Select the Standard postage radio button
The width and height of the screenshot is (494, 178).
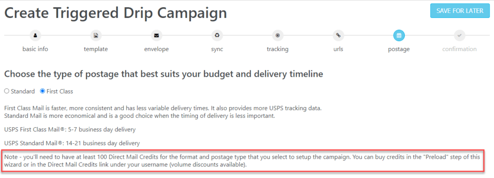7,92
